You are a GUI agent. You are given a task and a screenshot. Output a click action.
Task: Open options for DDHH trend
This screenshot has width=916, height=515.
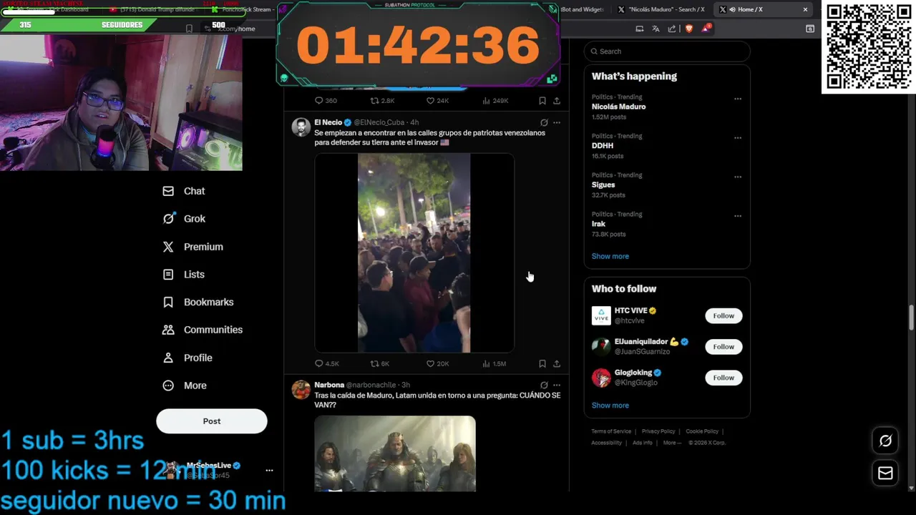pyautogui.click(x=738, y=138)
